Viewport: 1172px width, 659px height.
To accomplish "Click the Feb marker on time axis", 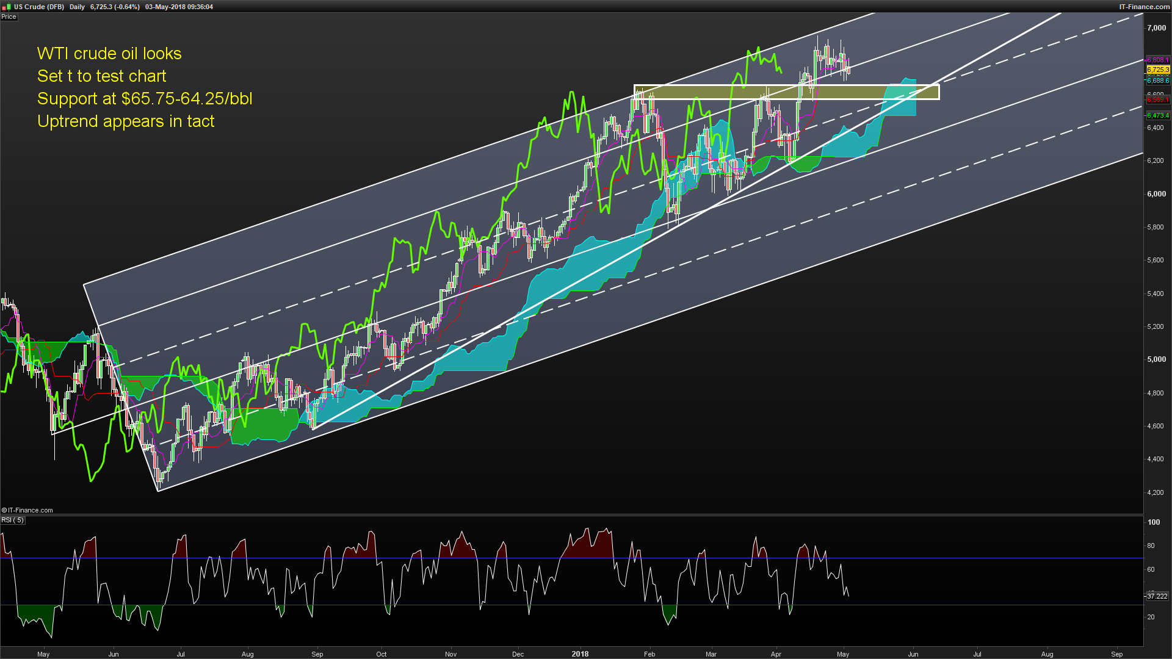I will [x=649, y=654].
